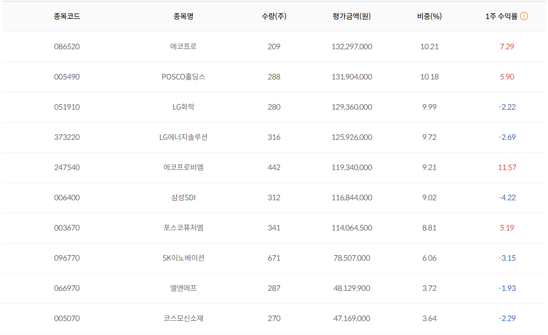
Task: Click quantity 442 in 에코프로비엠 row
Action: point(274,167)
